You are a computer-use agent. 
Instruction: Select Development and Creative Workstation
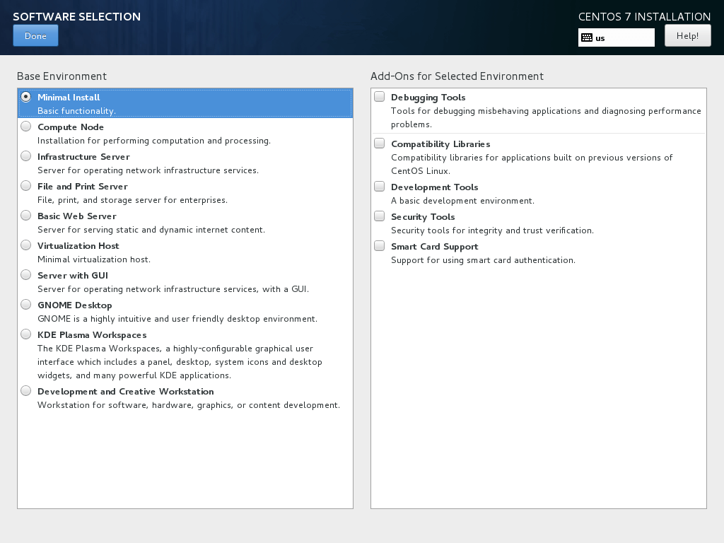(25, 390)
